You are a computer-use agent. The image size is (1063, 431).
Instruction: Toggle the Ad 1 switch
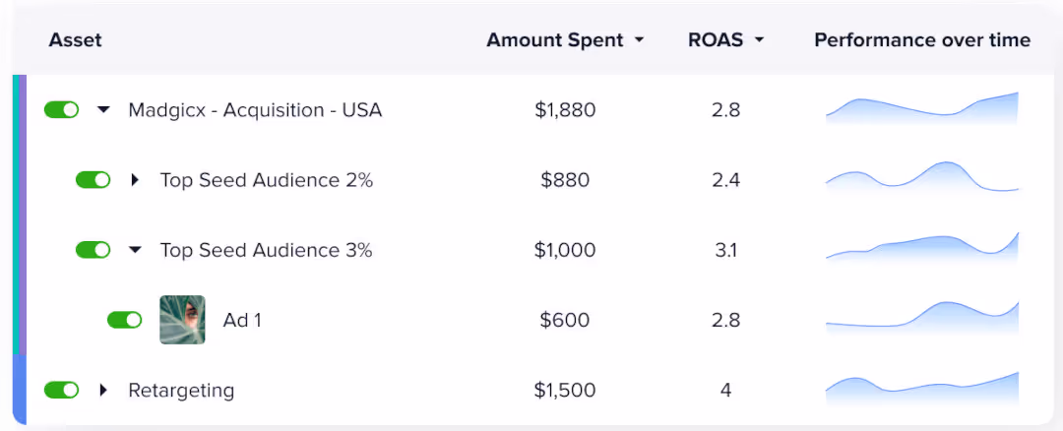pyautogui.click(x=125, y=320)
